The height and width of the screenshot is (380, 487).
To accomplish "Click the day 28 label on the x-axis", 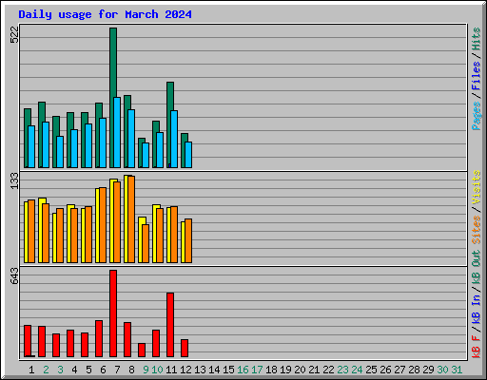I will 414,370.
